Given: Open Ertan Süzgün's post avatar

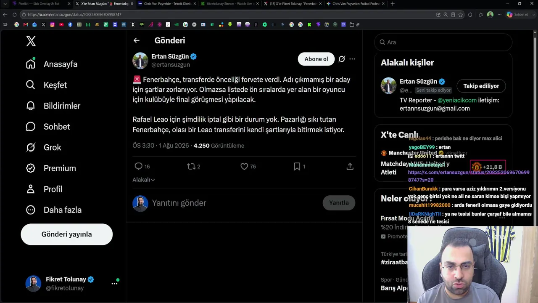Looking at the screenshot, I should pos(140,61).
